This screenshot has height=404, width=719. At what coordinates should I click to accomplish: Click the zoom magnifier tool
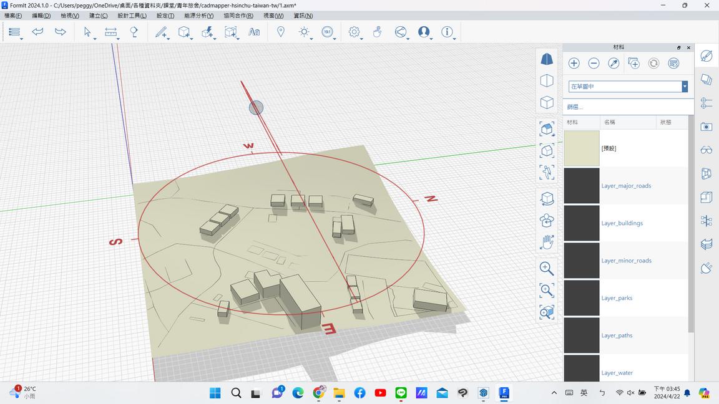tap(547, 268)
